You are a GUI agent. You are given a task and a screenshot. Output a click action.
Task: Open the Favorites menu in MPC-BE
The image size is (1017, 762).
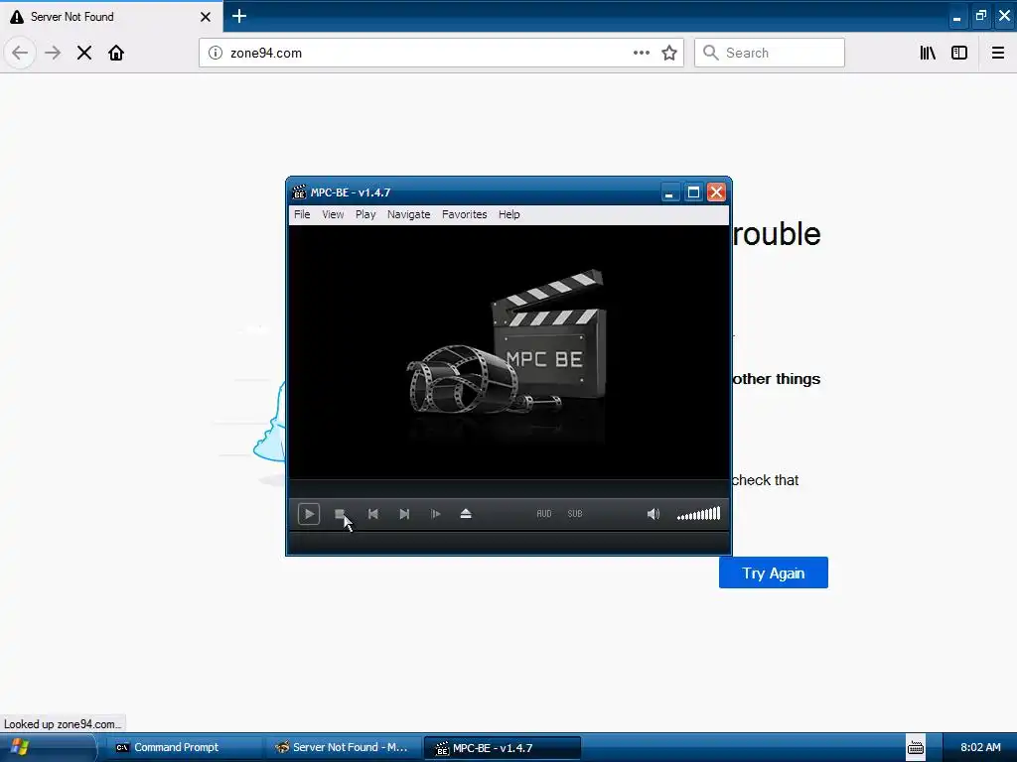click(x=465, y=214)
